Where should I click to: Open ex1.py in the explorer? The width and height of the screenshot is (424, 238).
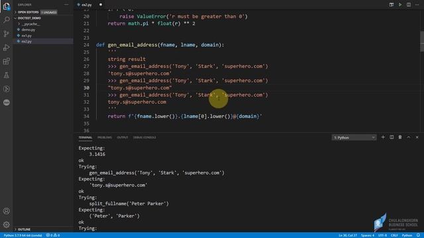coord(26,36)
